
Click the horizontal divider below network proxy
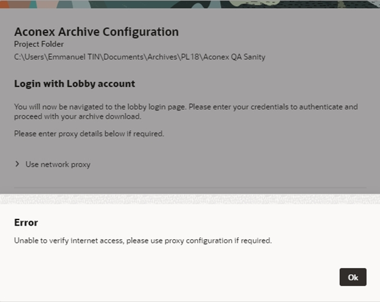tap(190, 187)
